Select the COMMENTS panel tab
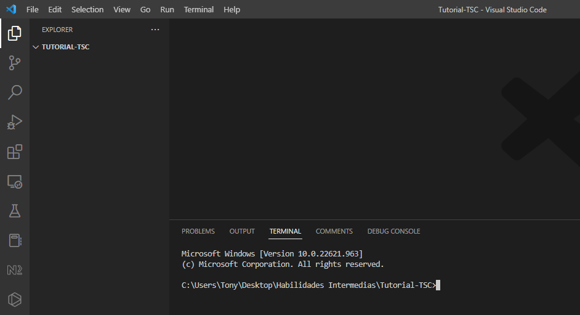 [334, 231]
